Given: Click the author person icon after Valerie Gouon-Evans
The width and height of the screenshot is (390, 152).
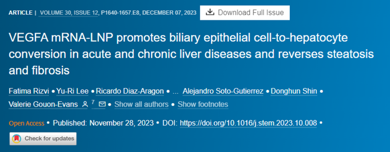Looking at the screenshot, I should tap(85, 104).
